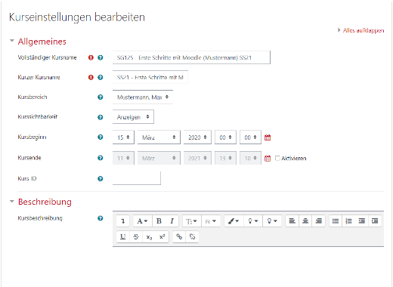Collapse the Beschreibung section
This screenshot has height=287, width=393.
(12, 201)
